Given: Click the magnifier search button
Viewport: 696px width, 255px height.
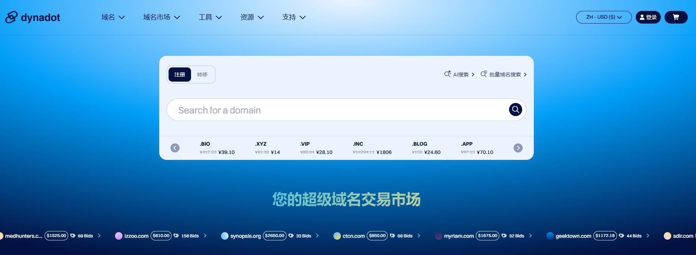Looking at the screenshot, I should pyautogui.click(x=515, y=109).
